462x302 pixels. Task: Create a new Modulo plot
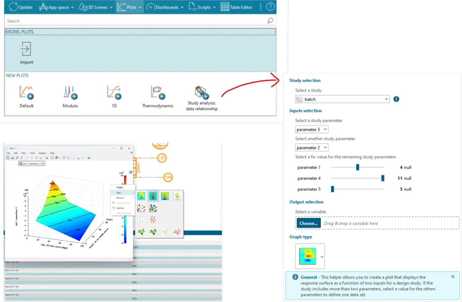click(x=70, y=93)
